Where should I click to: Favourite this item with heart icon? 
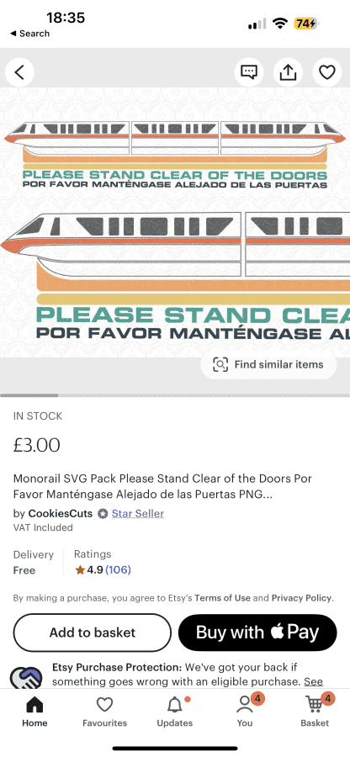(x=326, y=72)
